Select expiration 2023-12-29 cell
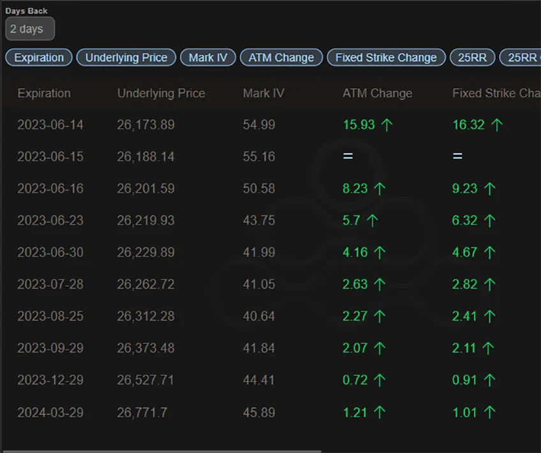541x453 pixels. point(50,380)
